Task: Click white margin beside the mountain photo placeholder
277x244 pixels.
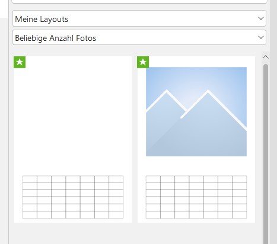Action: [251, 111]
